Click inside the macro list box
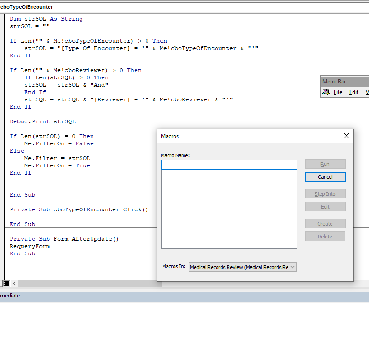The height and width of the screenshot is (358, 369). 229,209
